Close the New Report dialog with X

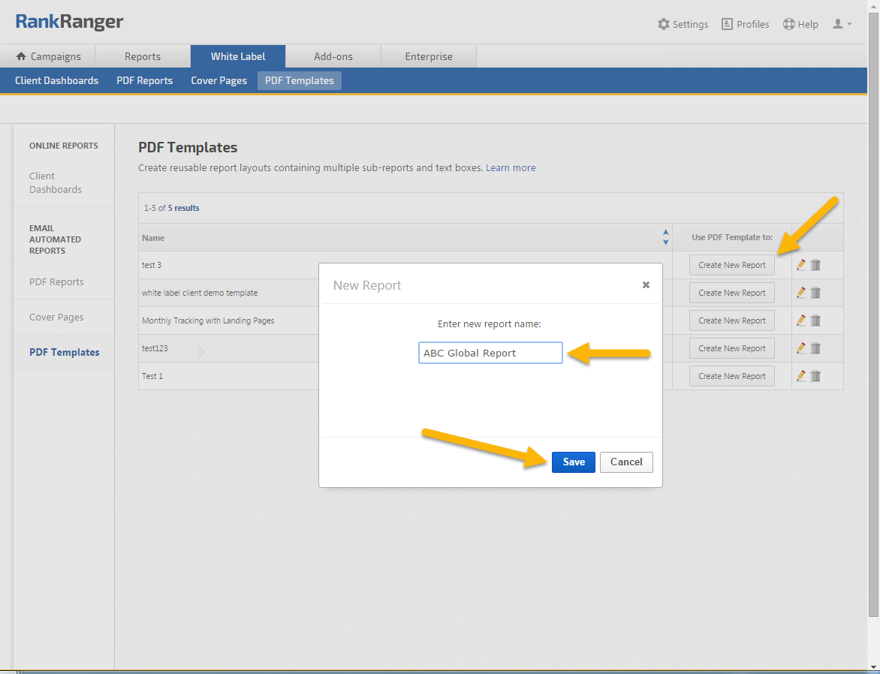(646, 285)
